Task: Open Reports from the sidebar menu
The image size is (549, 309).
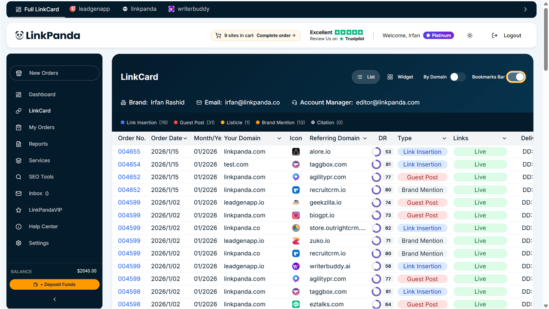Action: point(38,144)
